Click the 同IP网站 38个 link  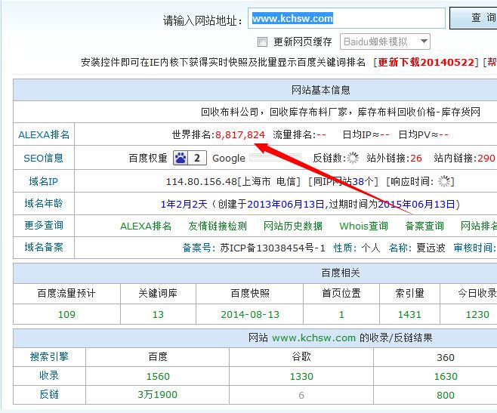(x=355, y=181)
